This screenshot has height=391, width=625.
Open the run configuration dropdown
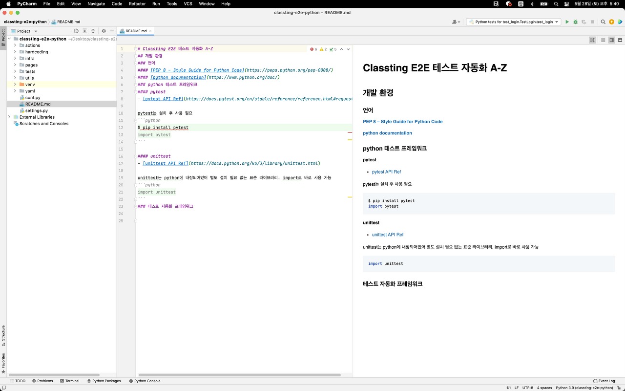[513, 22]
